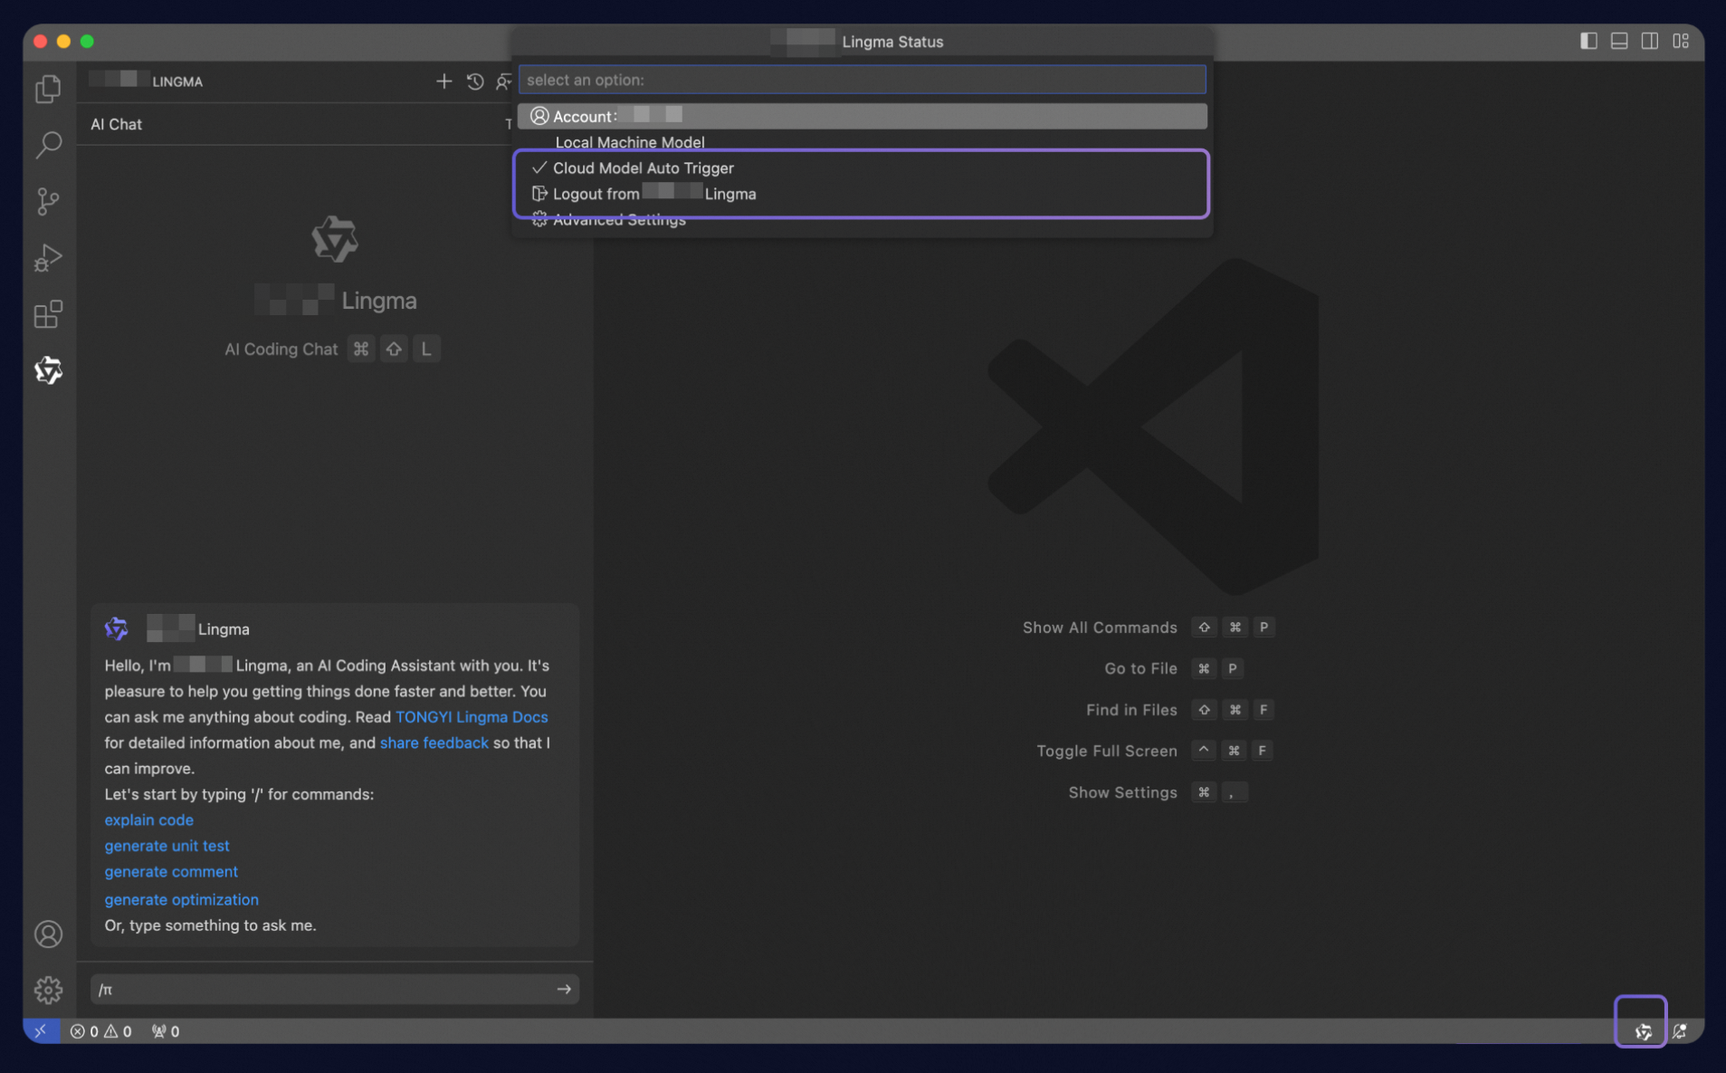The width and height of the screenshot is (1726, 1073).
Task: Choose Logout from Lingma option
Action: 653,194
